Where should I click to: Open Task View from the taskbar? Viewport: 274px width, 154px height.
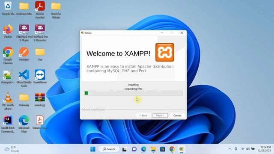click(125, 149)
